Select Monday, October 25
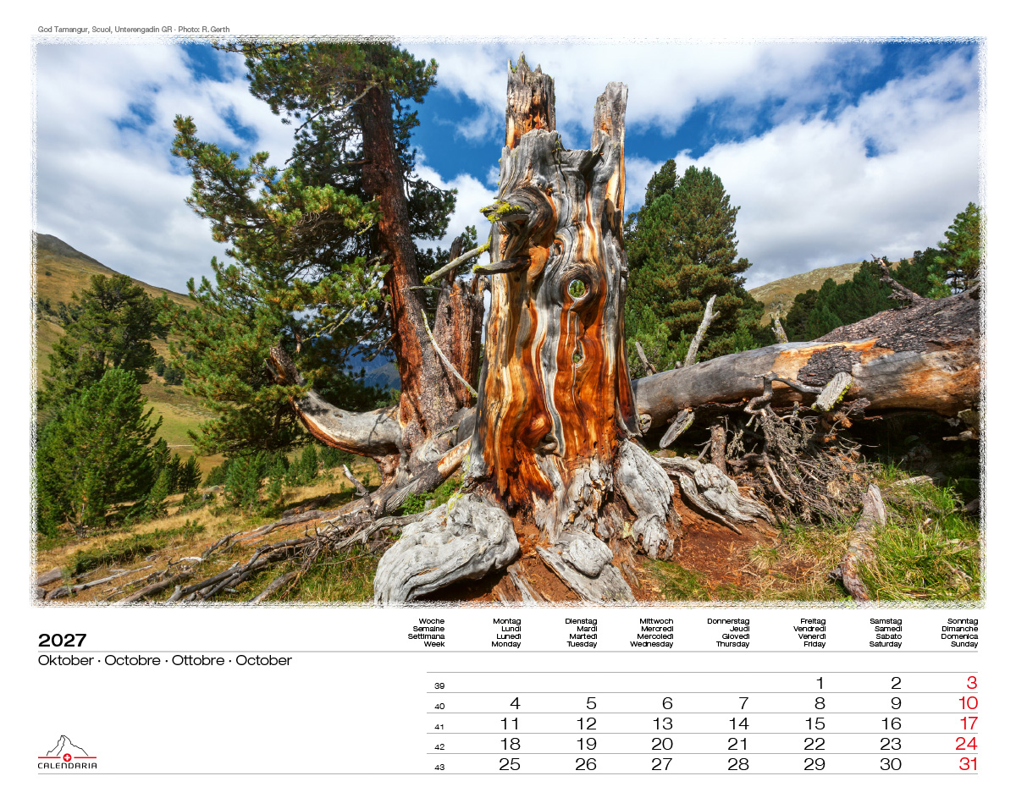Screen dimensions: 1016x787 click(510, 764)
